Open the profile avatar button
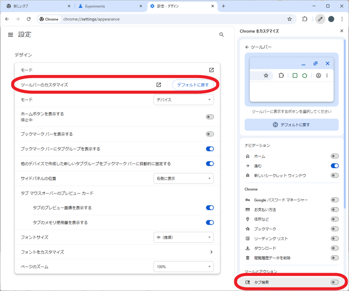This screenshot has height=291, width=349. (331, 19)
